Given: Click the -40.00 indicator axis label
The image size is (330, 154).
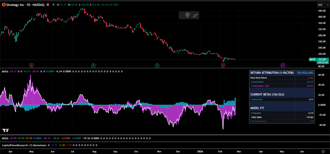Looking at the screenshot, I should (321, 125).
